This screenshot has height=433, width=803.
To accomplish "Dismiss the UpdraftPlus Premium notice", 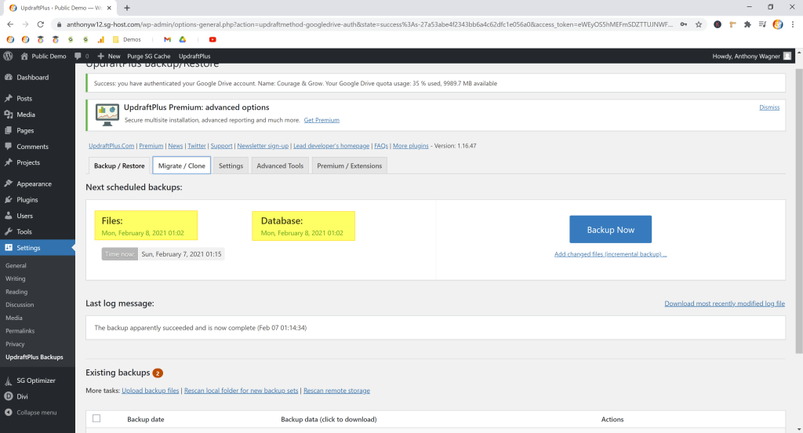I will [x=769, y=107].
